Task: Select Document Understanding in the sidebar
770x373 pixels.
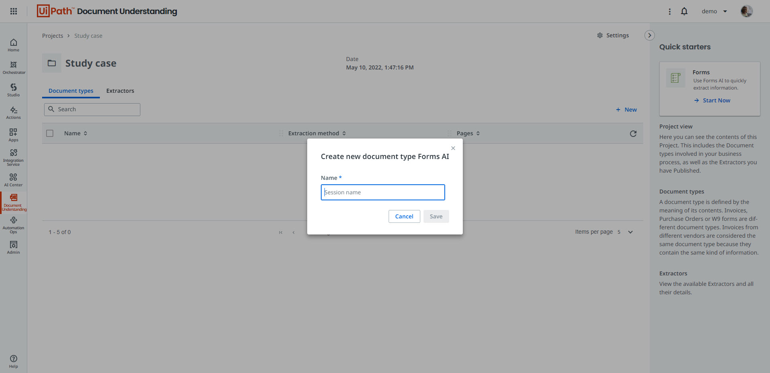Action: click(x=14, y=202)
